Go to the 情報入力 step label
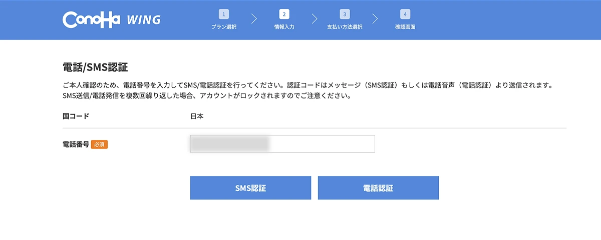601x240 pixels. (x=284, y=27)
